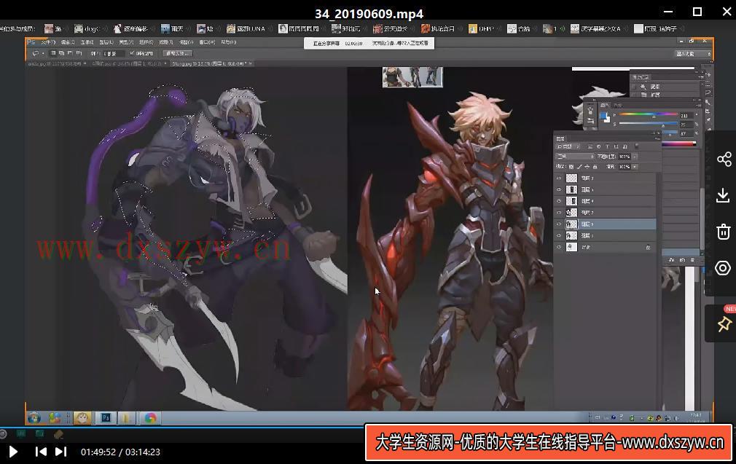Click the reference image thumbnail above the canvas
Viewport: 736px width, 464px height.
412,77
